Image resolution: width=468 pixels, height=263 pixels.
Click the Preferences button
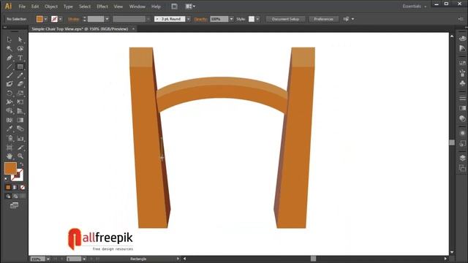[x=323, y=19]
